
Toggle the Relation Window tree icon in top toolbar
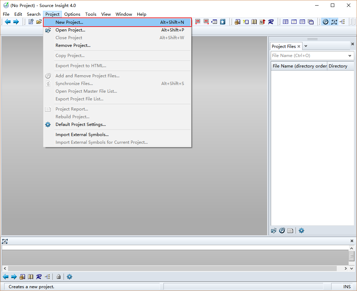coord(342,22)
